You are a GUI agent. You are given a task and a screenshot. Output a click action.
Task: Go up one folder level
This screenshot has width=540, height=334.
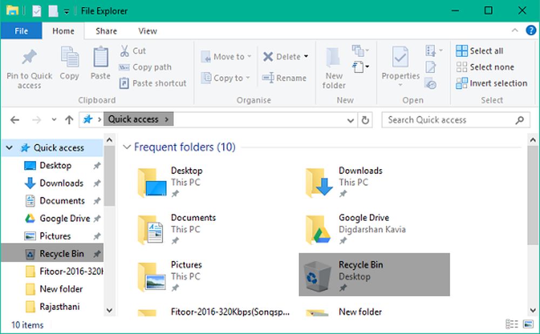pyautogui.click(x=69, y=120)
